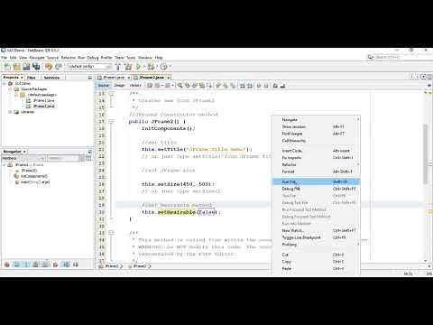Collapse the constructor fold at line 17
The height and width of the screenshot is (325, 433).
click(x=111, y=121)
